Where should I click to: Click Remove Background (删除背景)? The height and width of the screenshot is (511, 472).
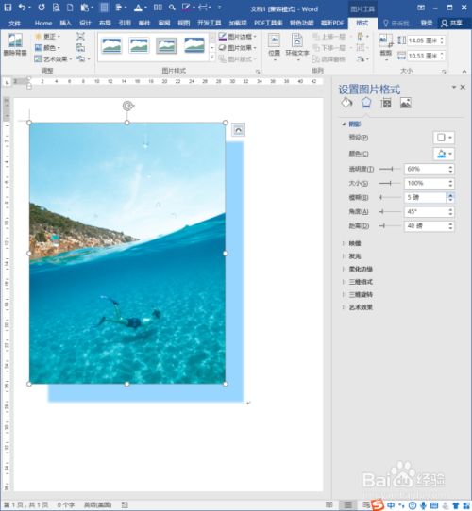(x=15, y=44)
